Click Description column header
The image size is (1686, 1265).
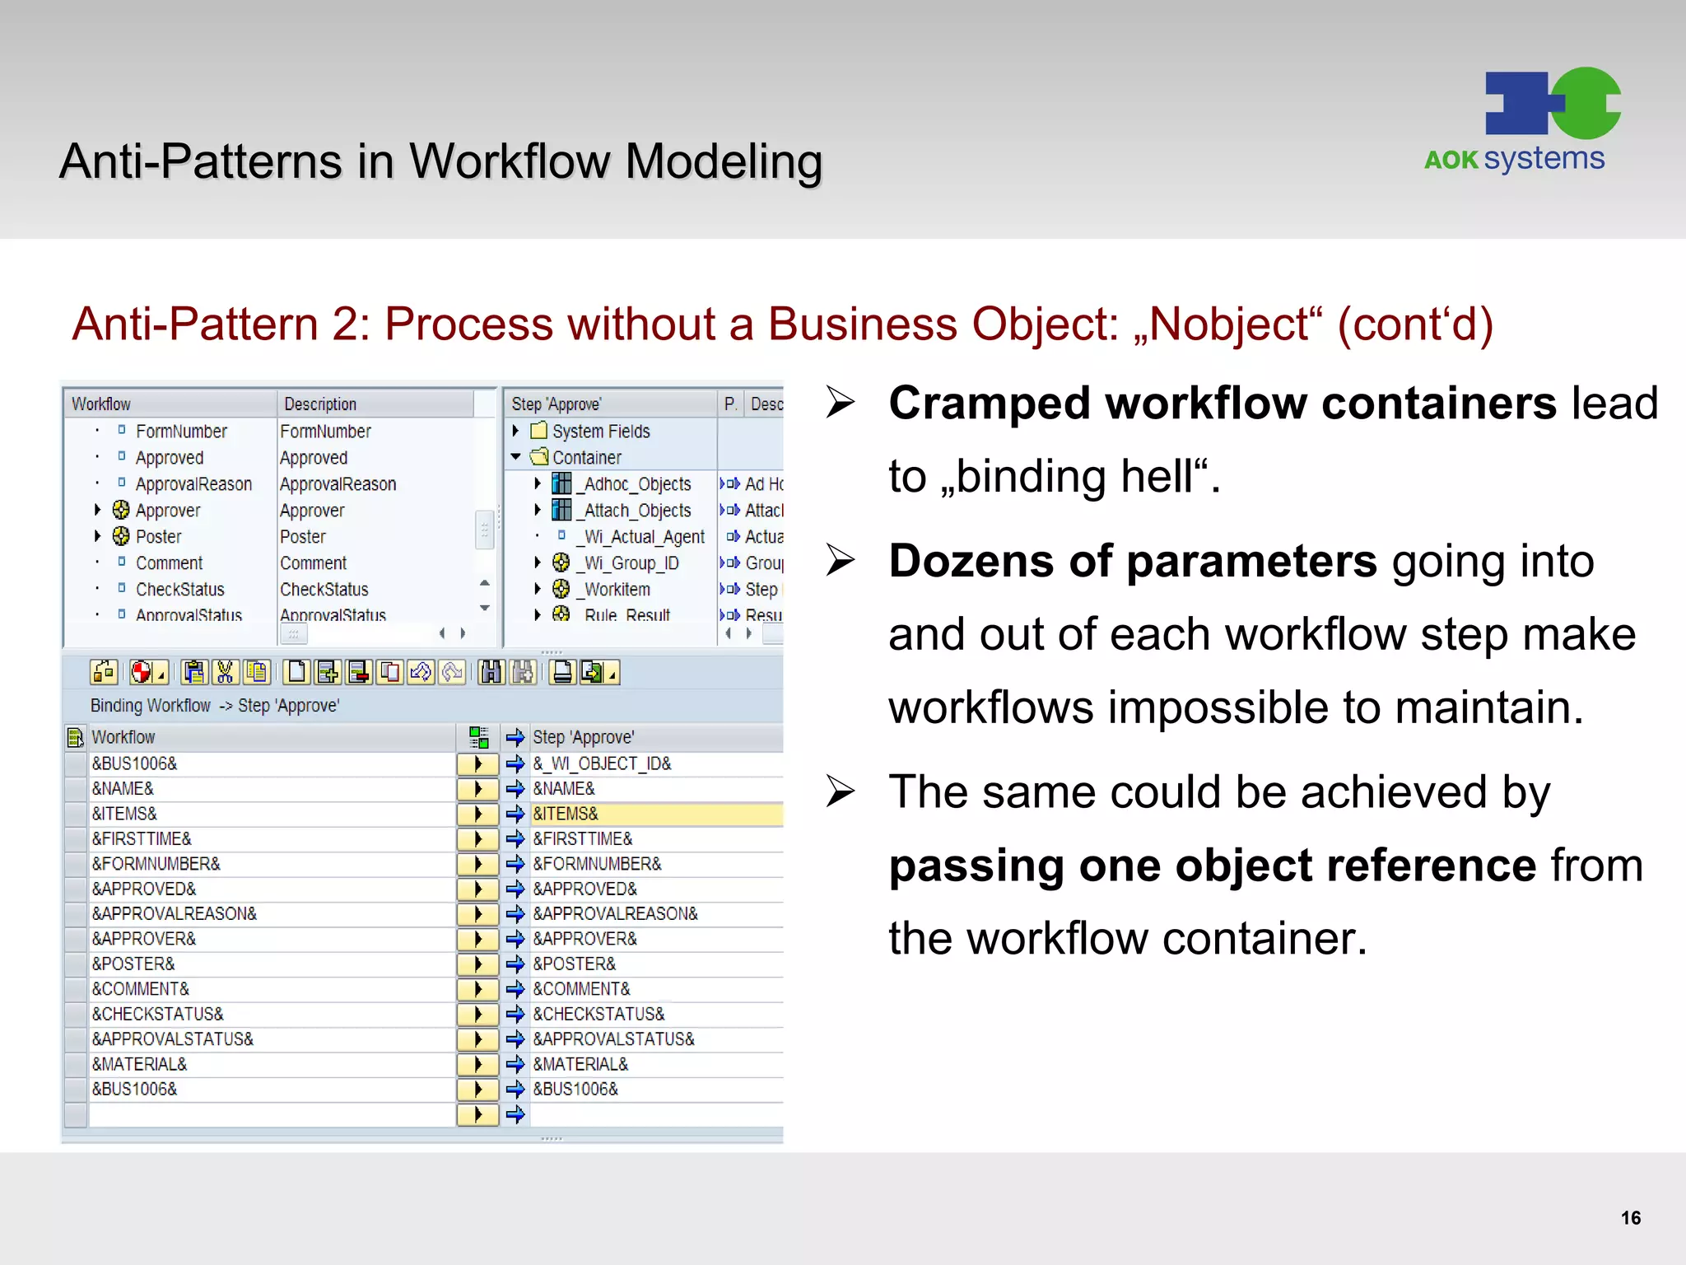375,404
